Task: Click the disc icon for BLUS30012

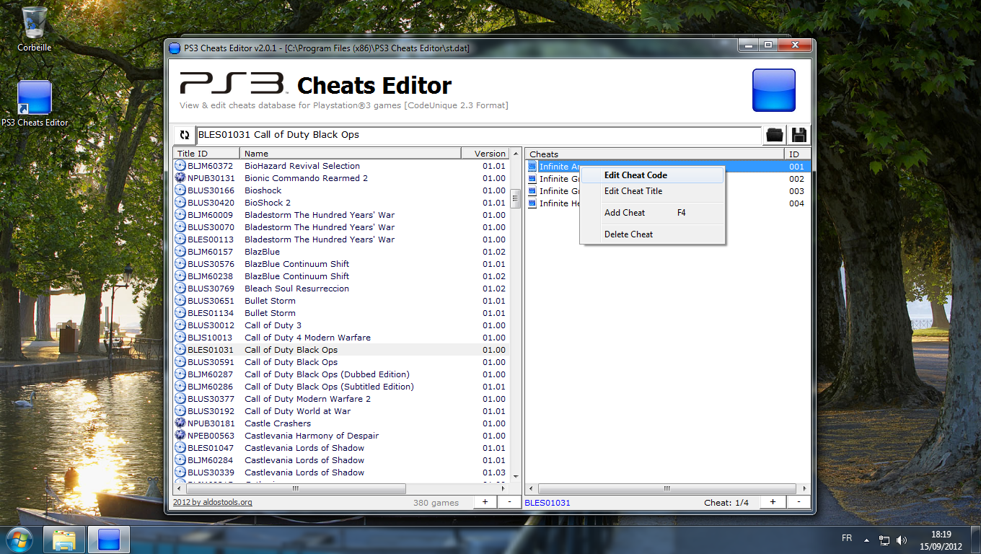Action: (180, 325)
